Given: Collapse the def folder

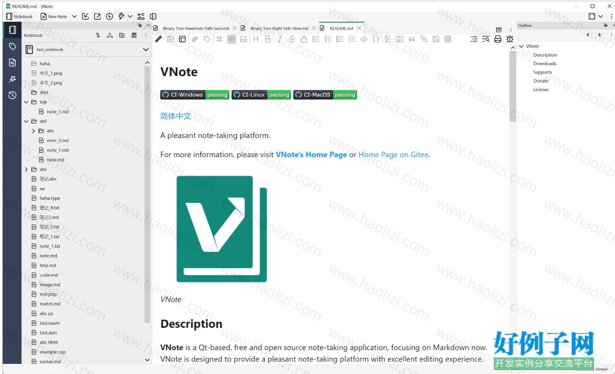Looking at the screenshot, I should tap(26, 121).
